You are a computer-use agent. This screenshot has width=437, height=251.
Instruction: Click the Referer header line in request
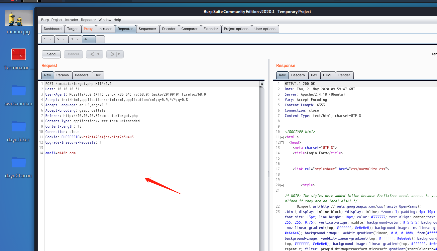point(92,116)
